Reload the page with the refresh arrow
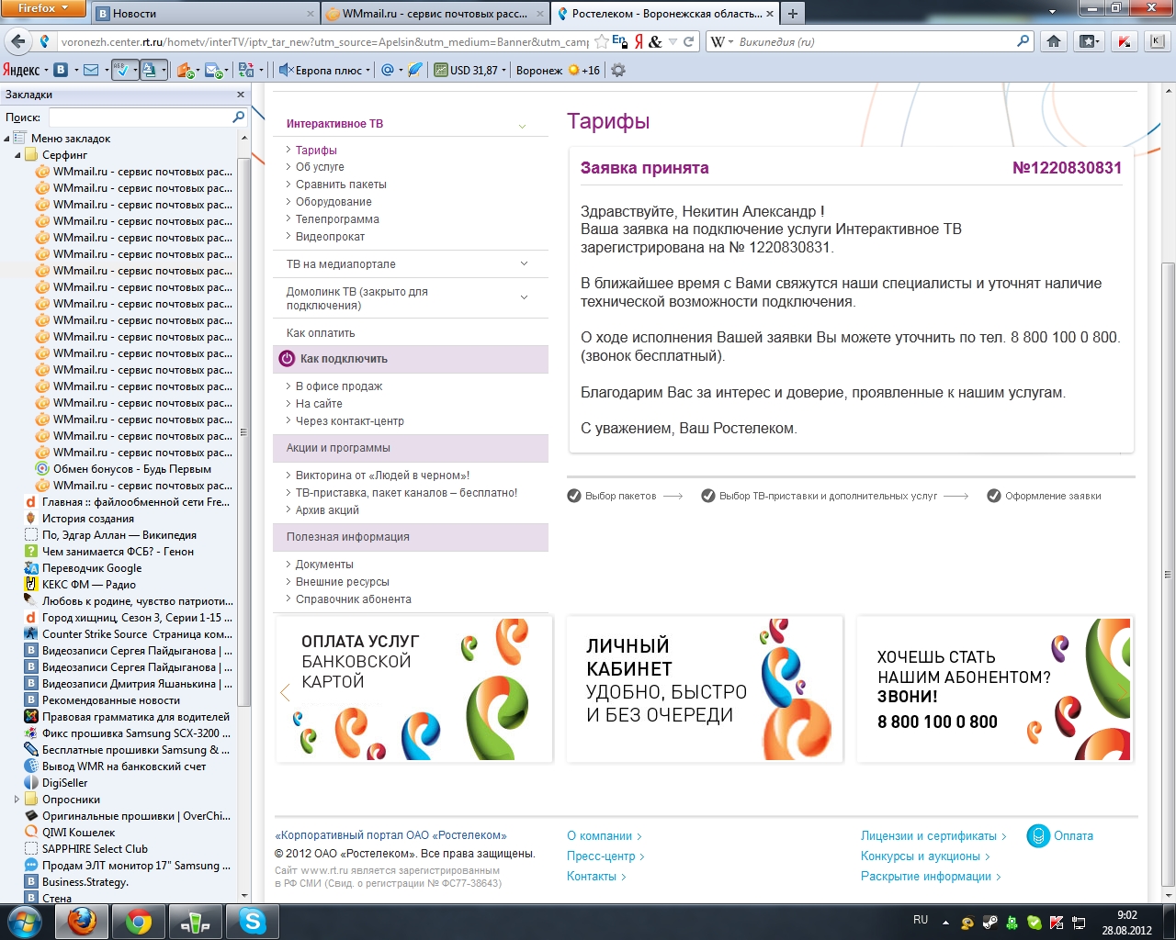 click(x=688, y=41)
